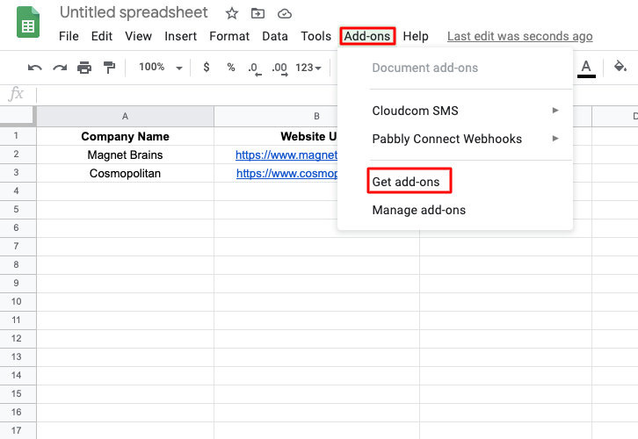Open the zoom 100% dropdown

pyautogui.click(x=160, y=67)
